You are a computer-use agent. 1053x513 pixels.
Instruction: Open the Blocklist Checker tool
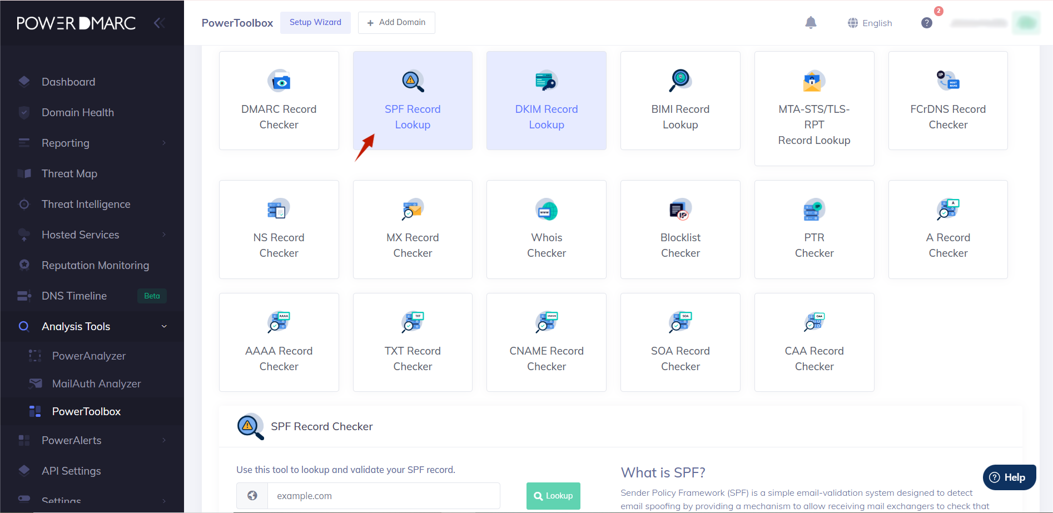point(680,229)
